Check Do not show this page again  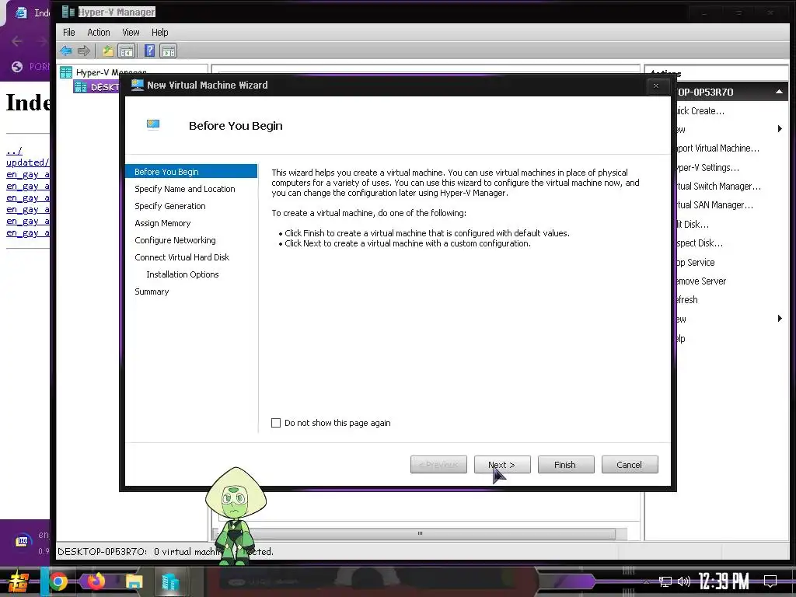coord(276,423)
